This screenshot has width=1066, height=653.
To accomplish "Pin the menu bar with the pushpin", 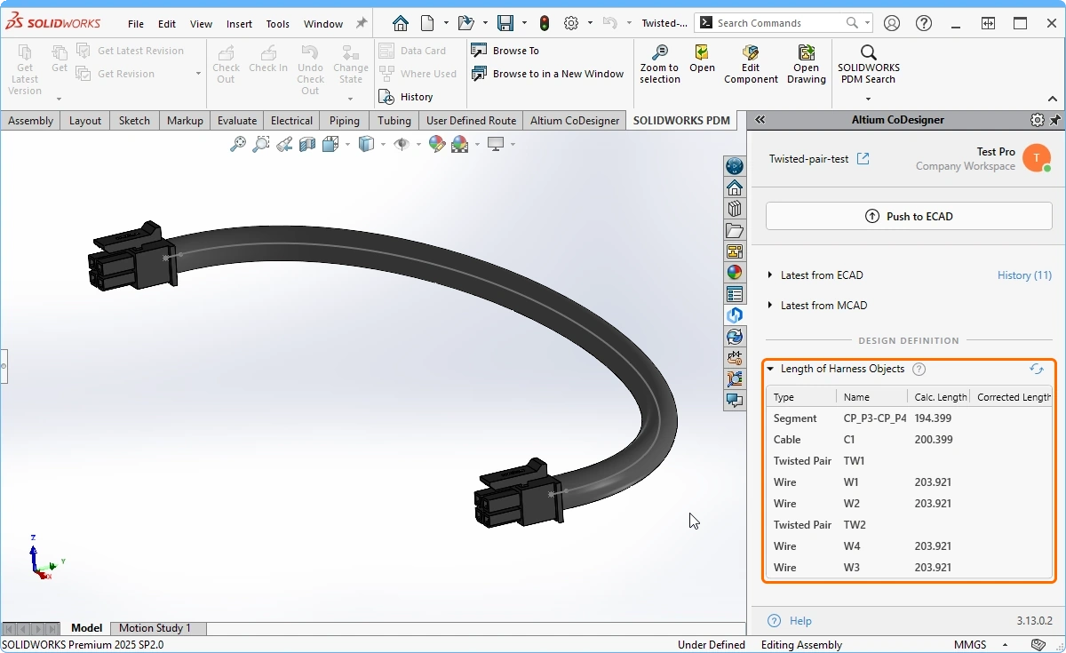I will [x=362, y=23].
